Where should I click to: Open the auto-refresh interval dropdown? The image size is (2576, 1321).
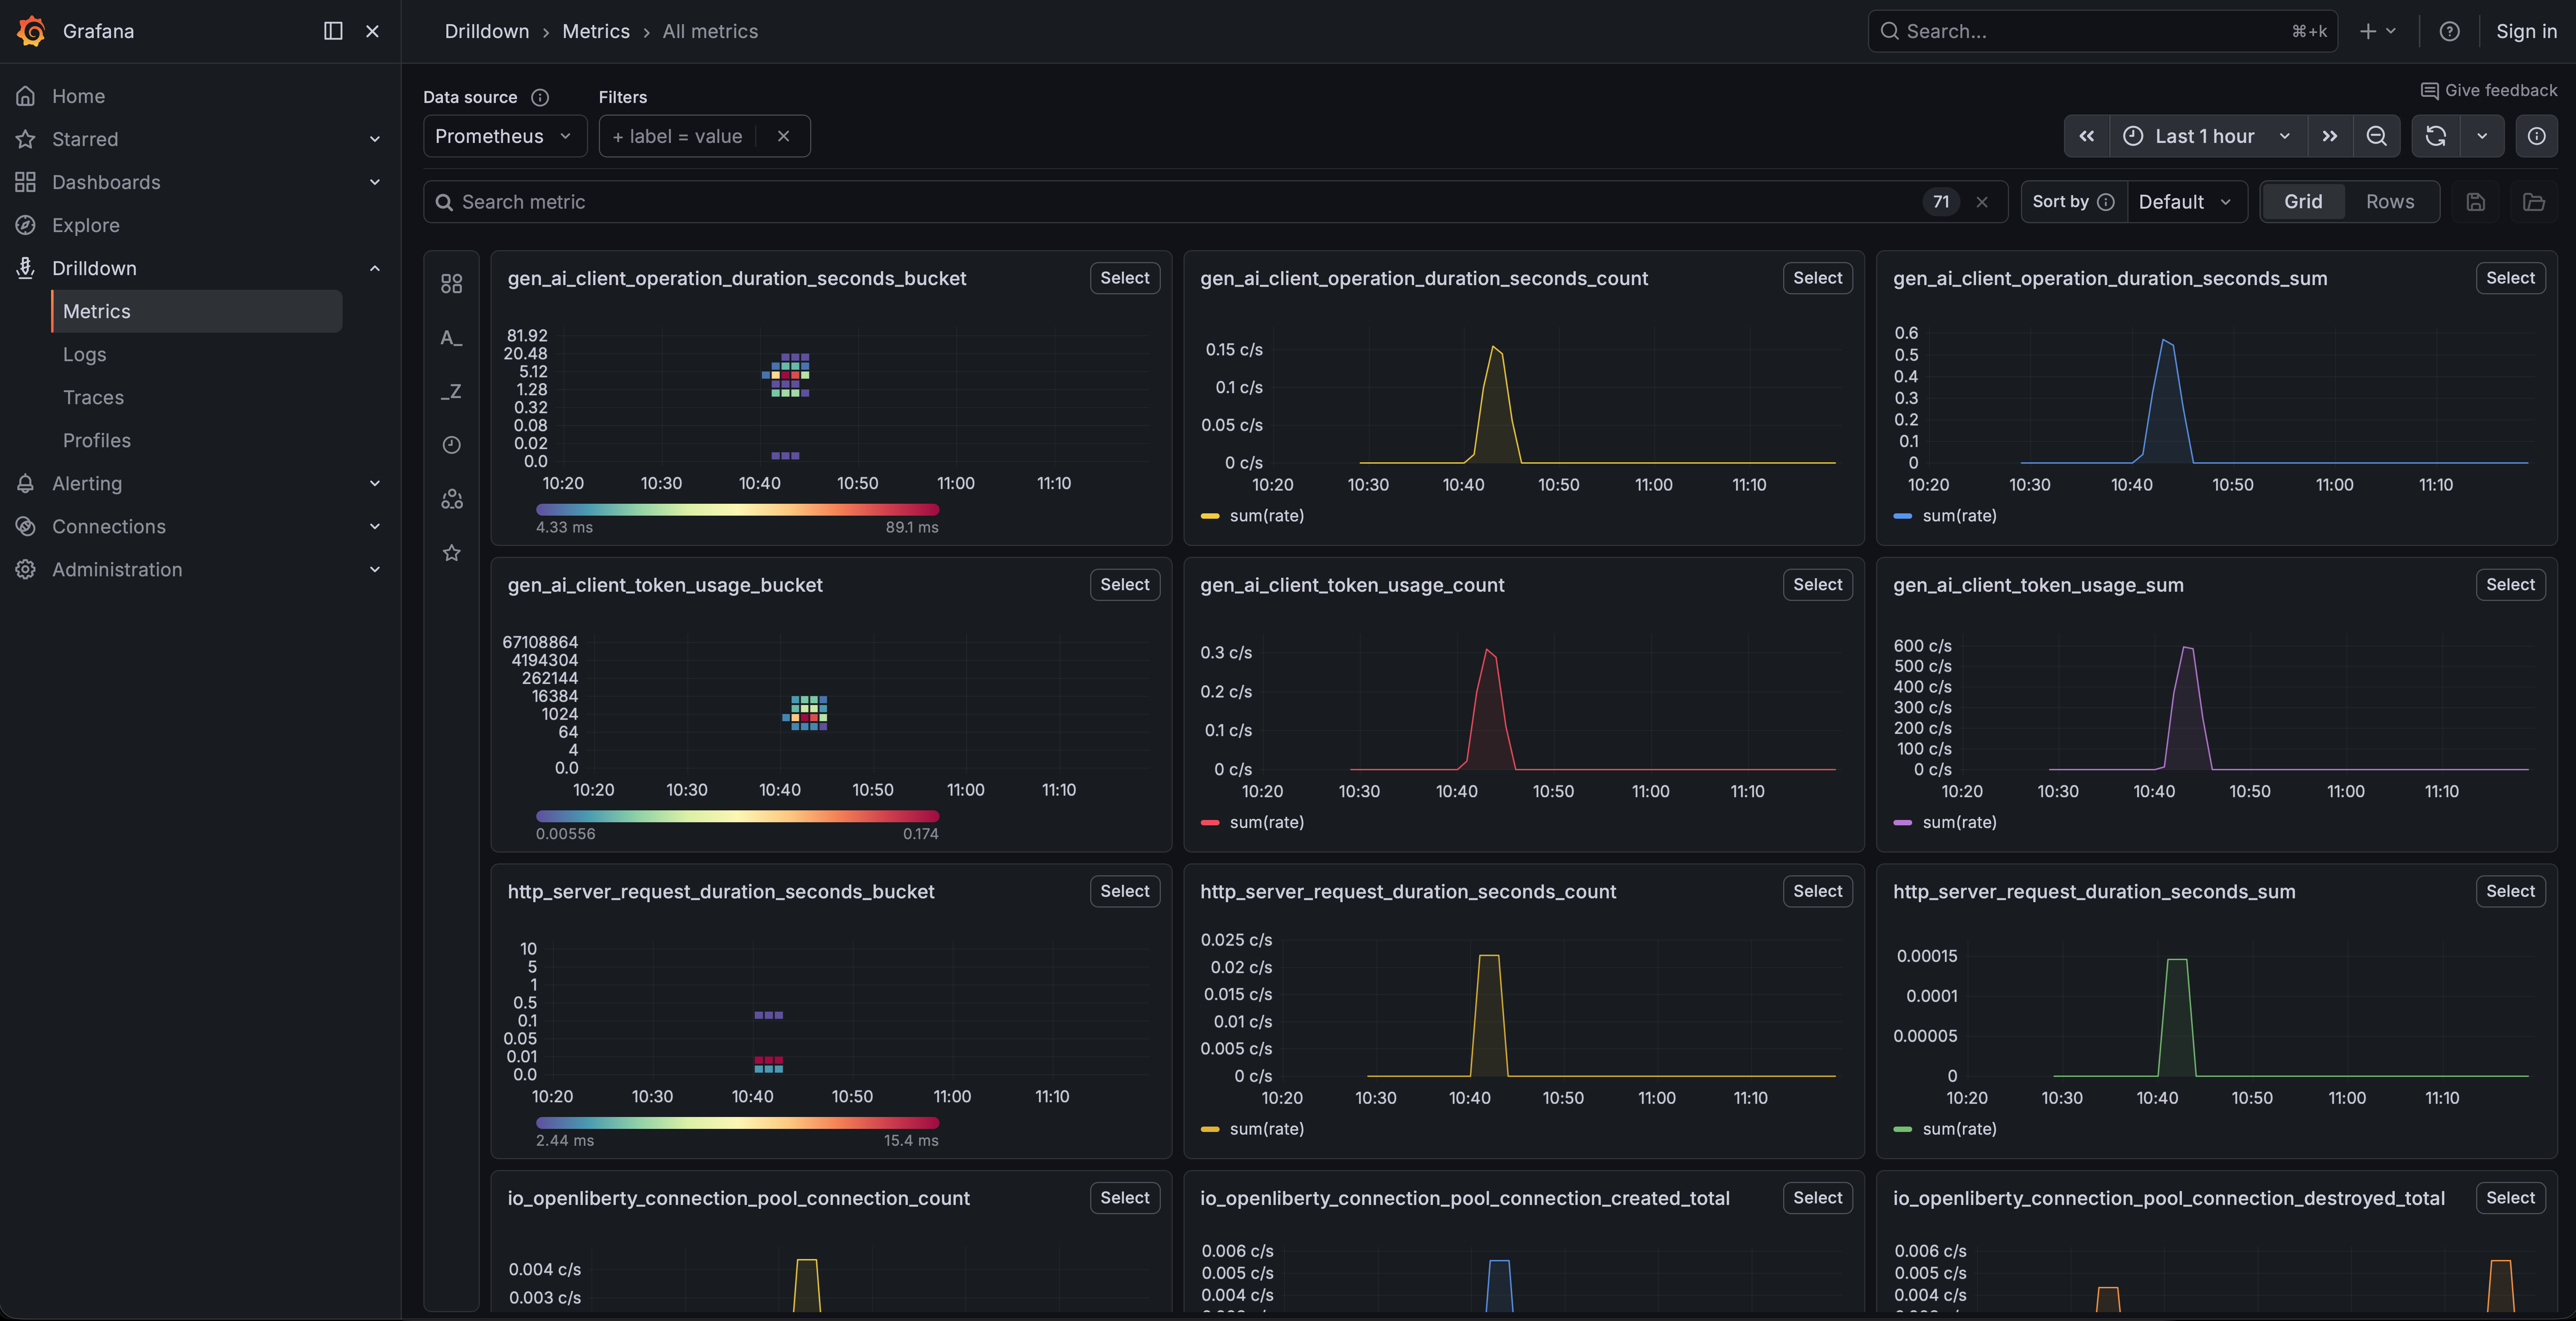2482,136
